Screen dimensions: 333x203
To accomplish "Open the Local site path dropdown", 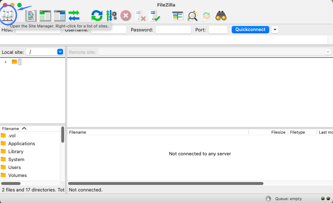I will pos(60,52).
